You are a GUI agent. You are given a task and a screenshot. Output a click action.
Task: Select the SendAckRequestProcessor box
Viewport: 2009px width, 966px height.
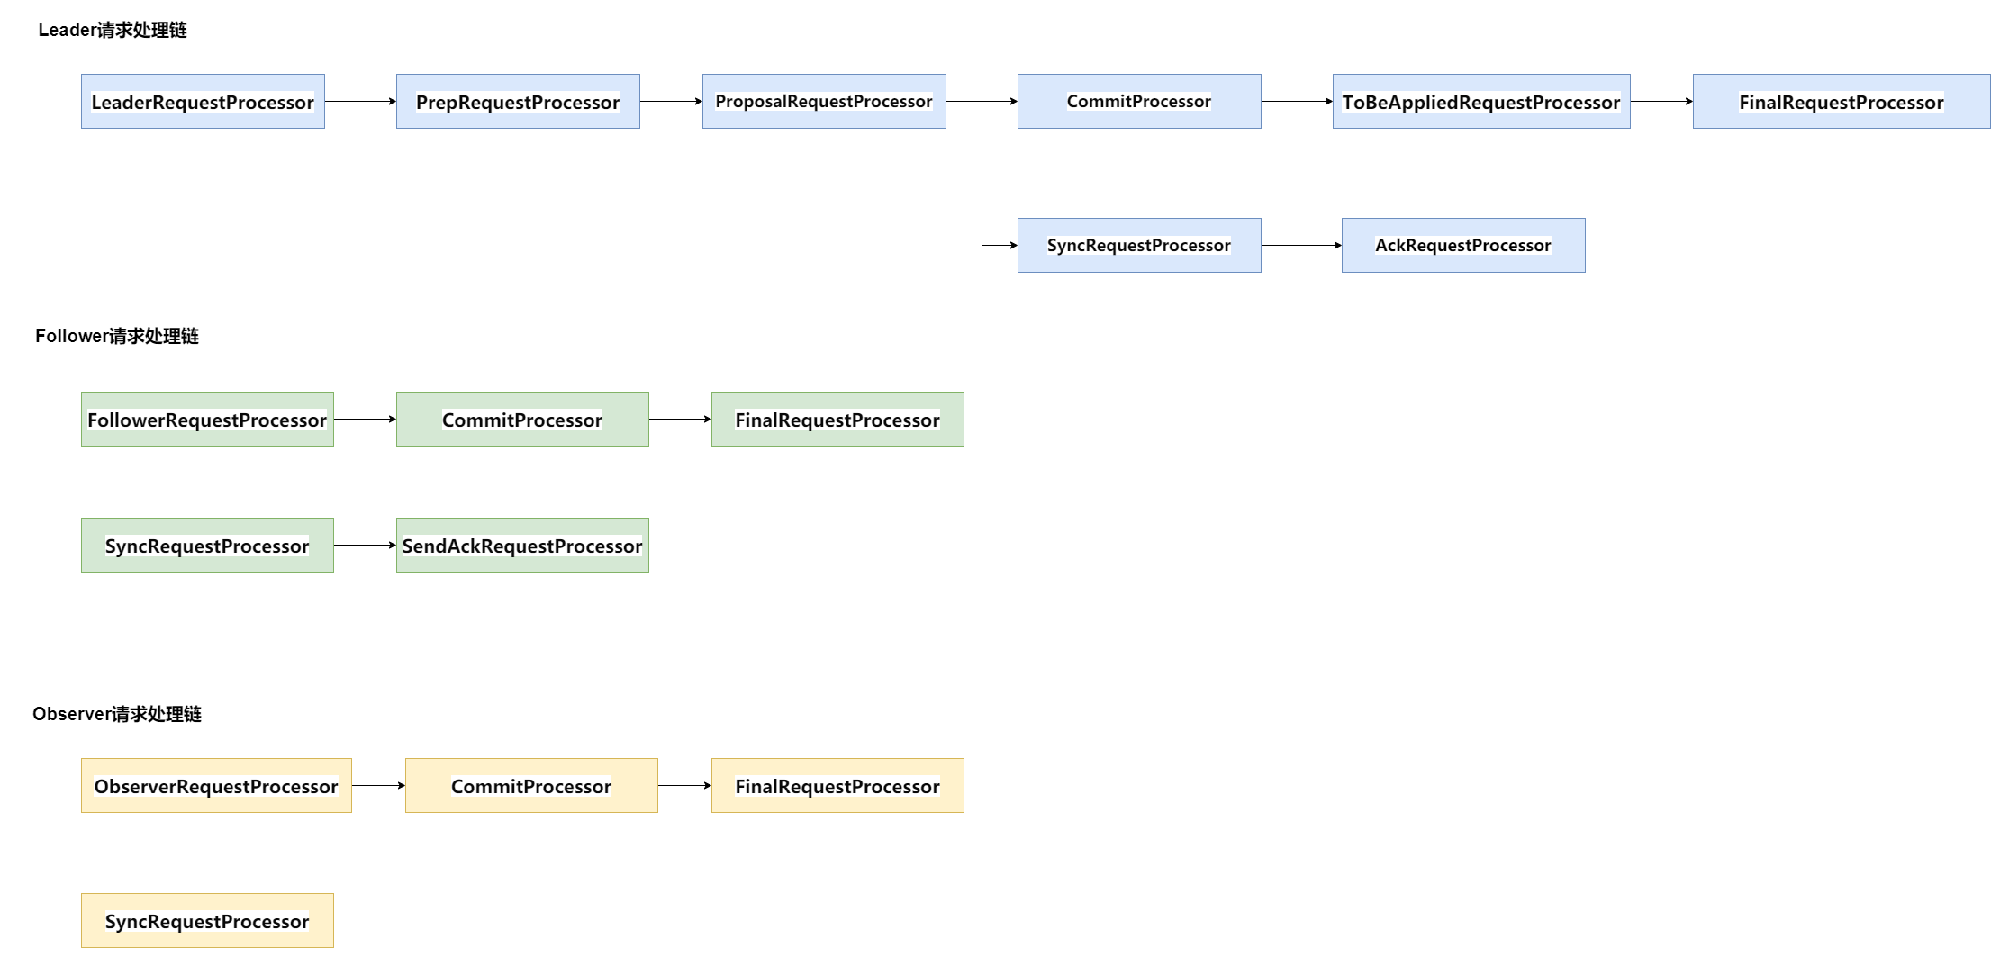[x=522, y=545]
